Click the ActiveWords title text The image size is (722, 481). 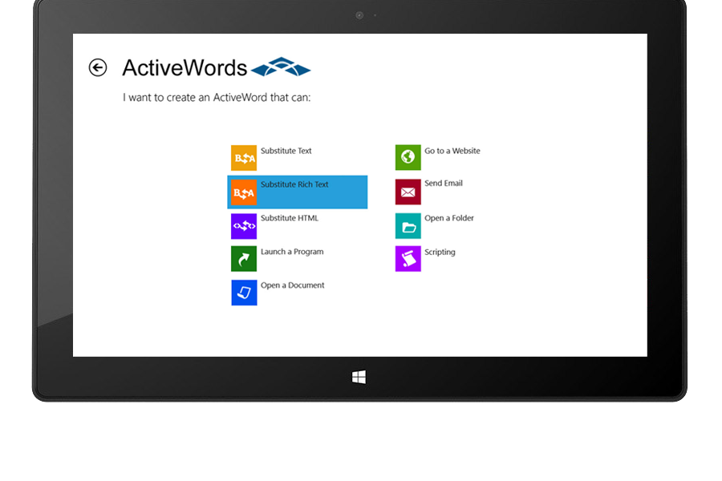185,67
